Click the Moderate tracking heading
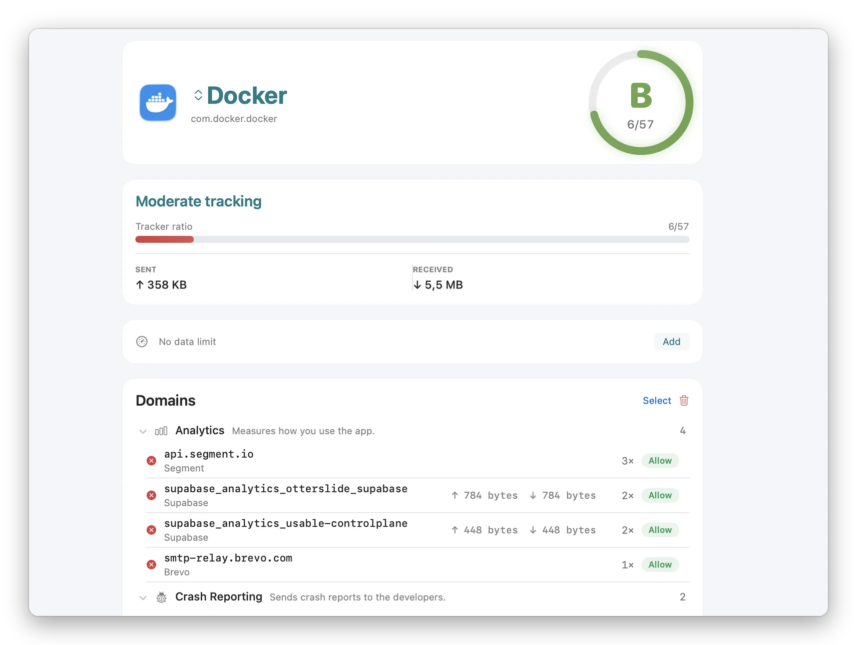Image resolution: width=857 pixels, height=645 pixels. pyautogui.click(x=199, y=201)
